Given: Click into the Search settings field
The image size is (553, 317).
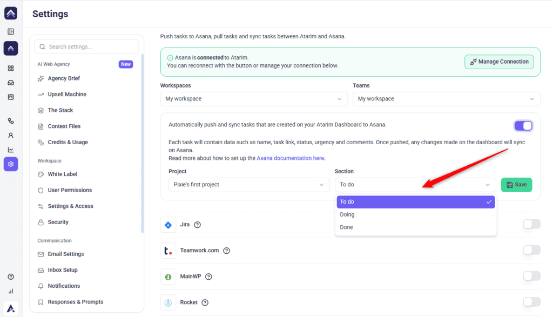Looking at the screenshot, I should pyautogui.click(x=87, y=46).
